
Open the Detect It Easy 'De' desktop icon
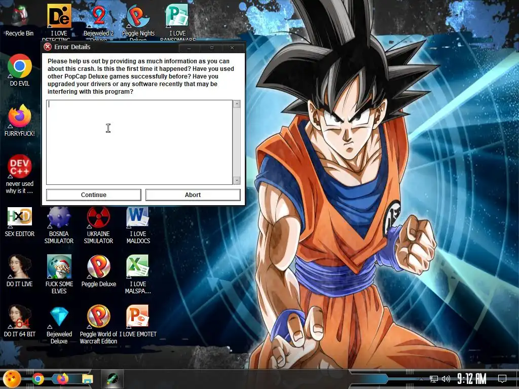[x=59, y=16]
